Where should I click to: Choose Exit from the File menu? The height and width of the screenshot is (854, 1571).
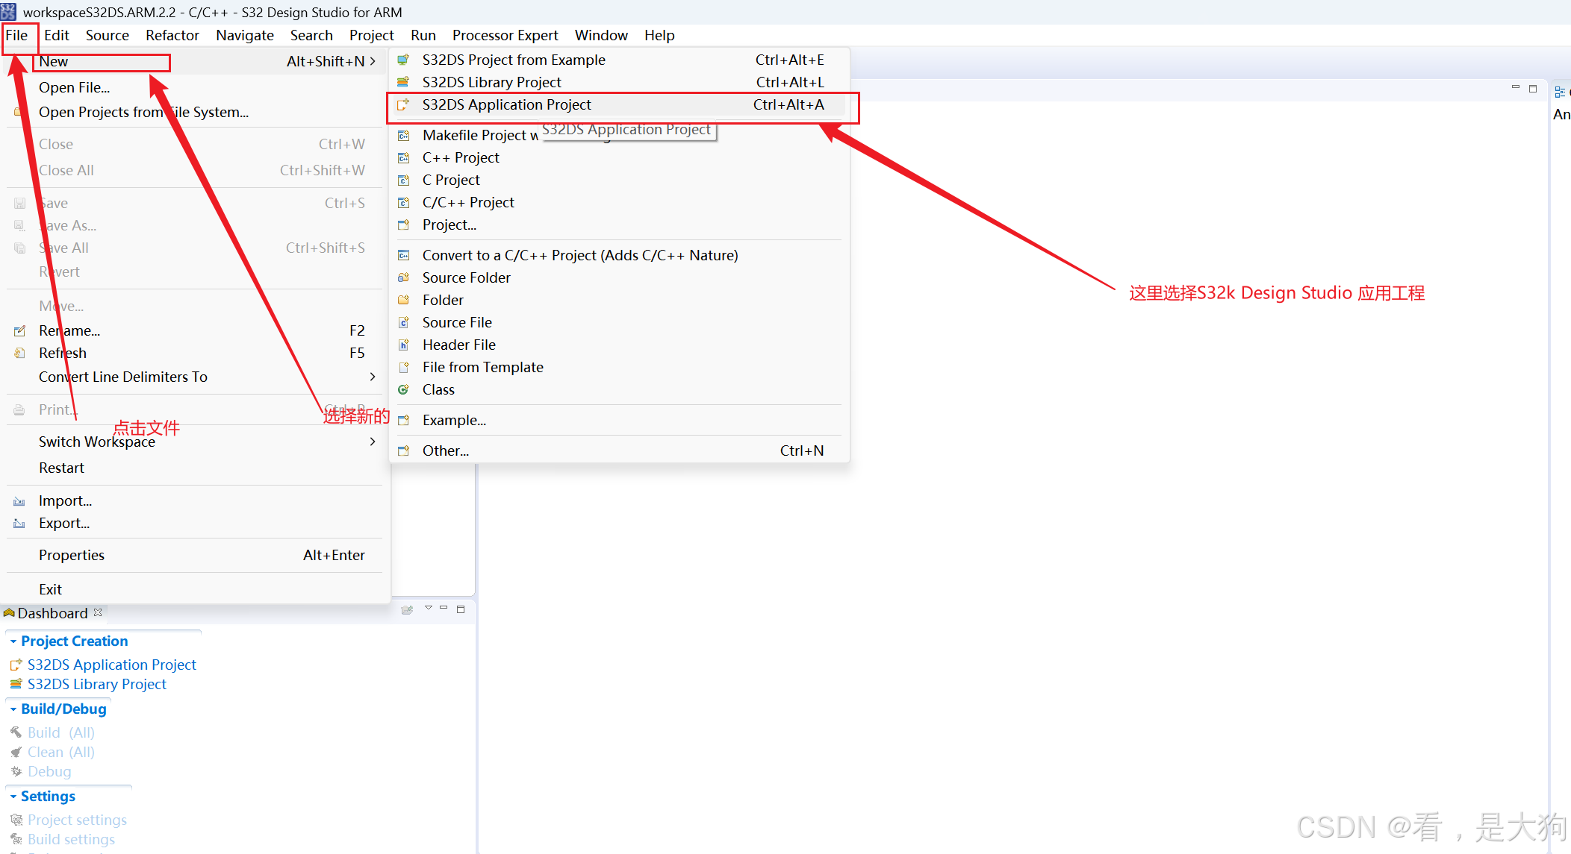pos(50,589)
